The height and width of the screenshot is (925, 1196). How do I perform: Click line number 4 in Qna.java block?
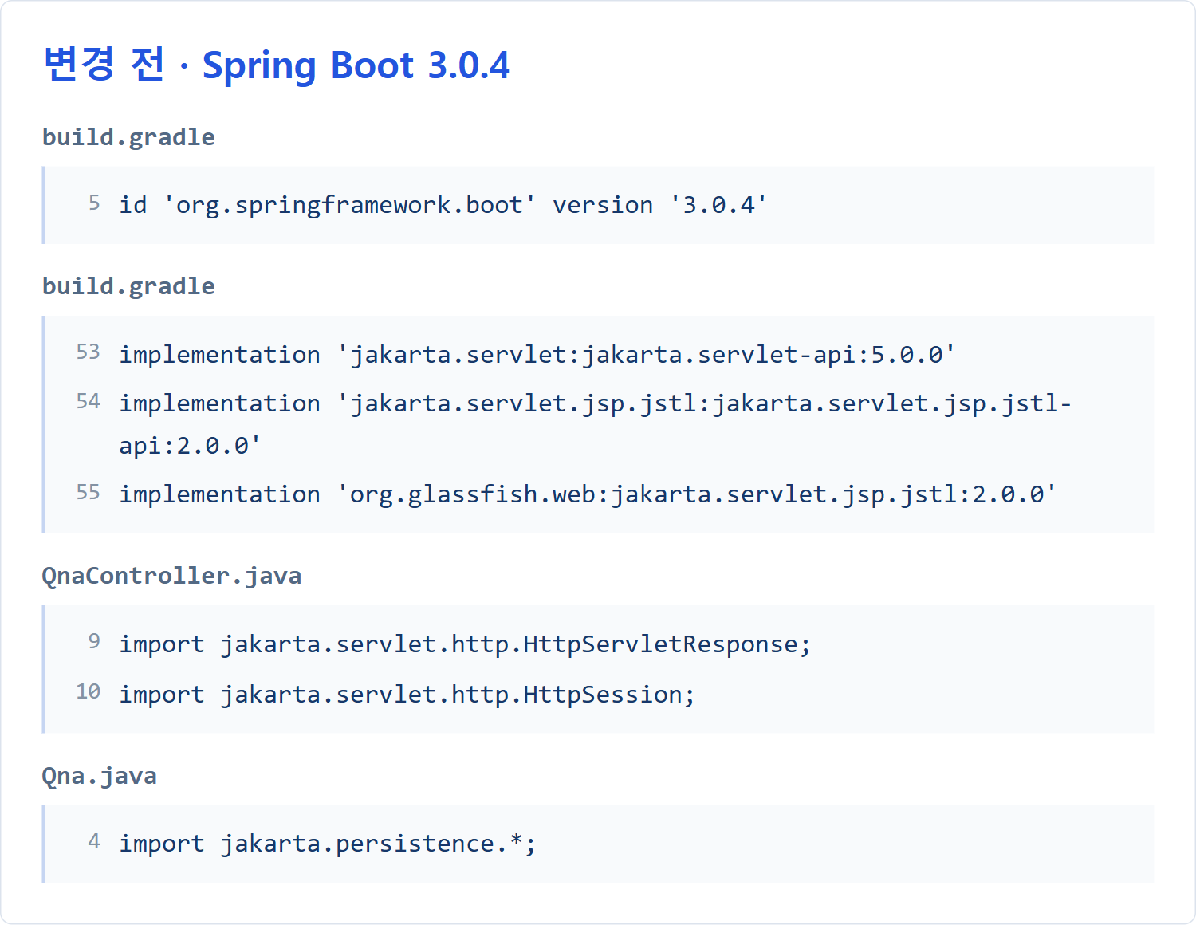[x=94, y=842]
